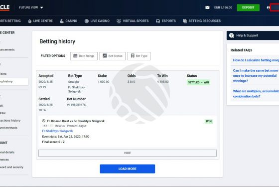Open Sports Betting menu

pos(10,21)
